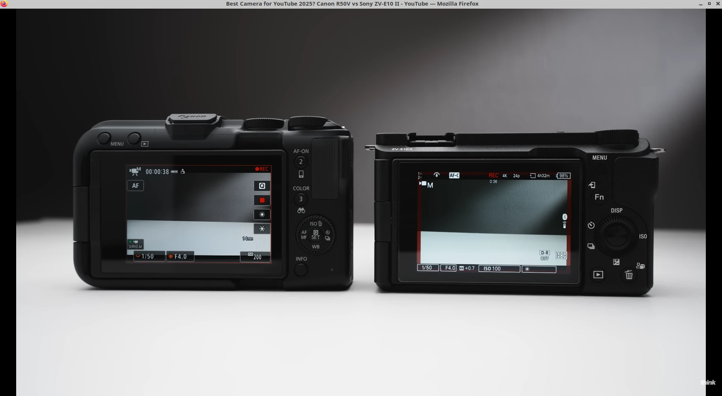Click the Sony camera's playback button
Image resolution: width=722 pixels, height=396 pixels.
tap(598, 275)
